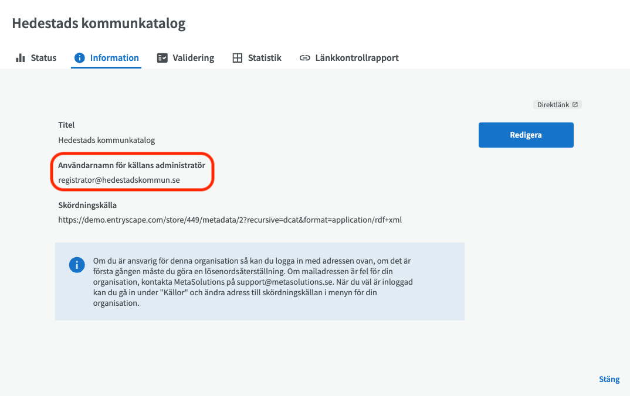This screenshot has height=396, width=630.
Task: Click the grid icon beside Statistik
Action: tap(238, 58)
